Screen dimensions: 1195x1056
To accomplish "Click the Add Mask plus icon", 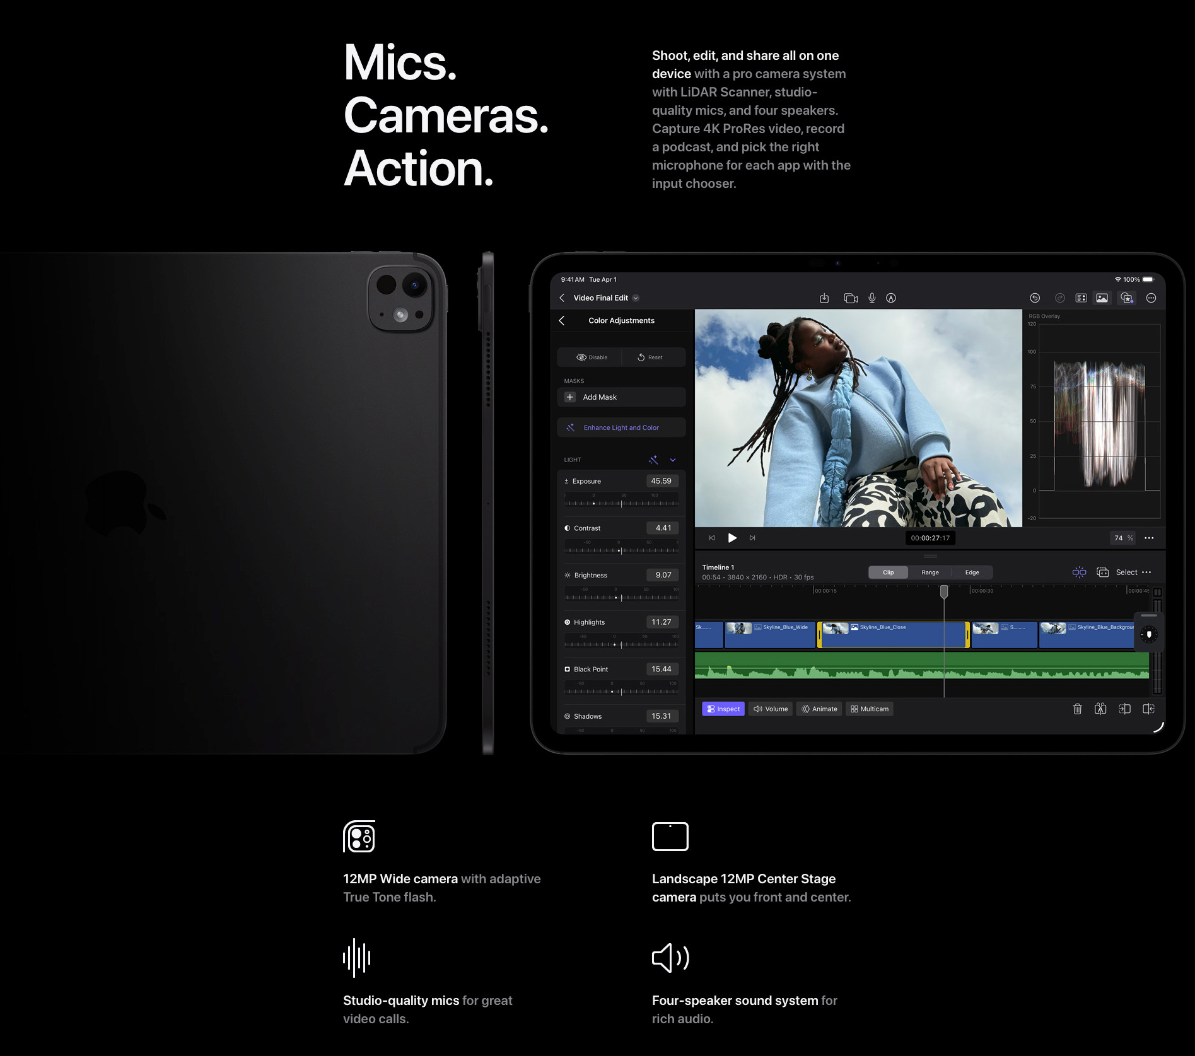I will pos(570,397).
